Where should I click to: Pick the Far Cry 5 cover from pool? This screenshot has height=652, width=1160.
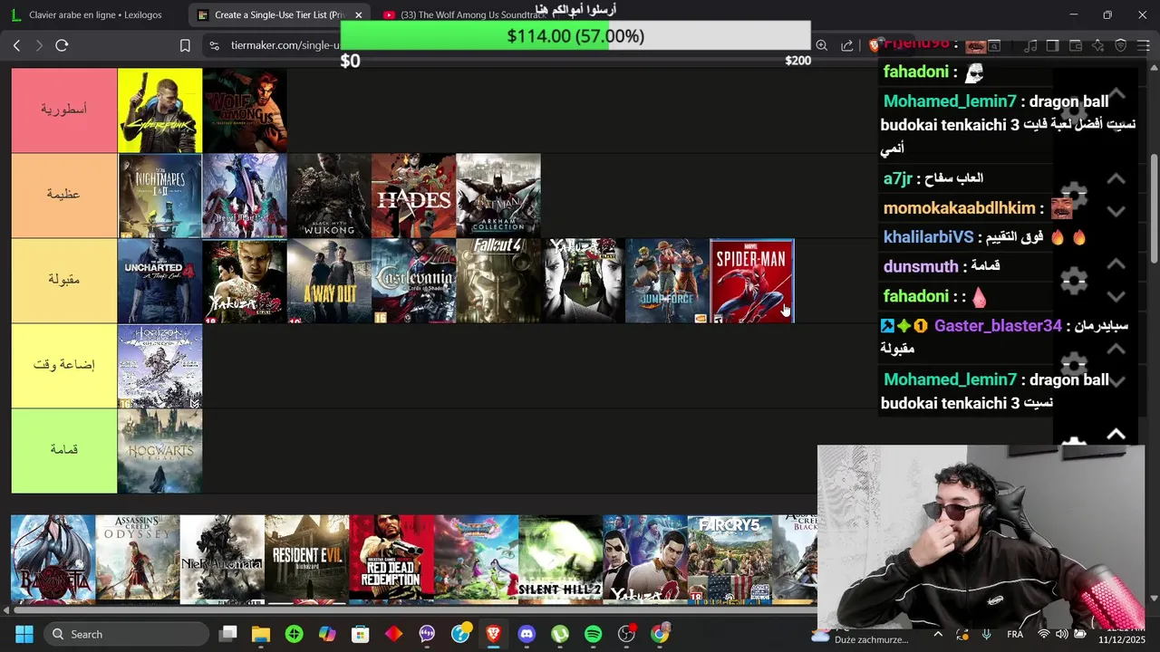coord(730,560)
